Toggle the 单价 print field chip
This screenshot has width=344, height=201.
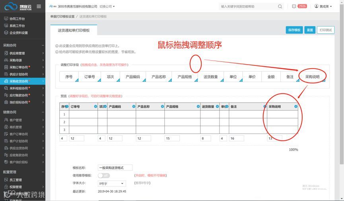click(252, 77)
